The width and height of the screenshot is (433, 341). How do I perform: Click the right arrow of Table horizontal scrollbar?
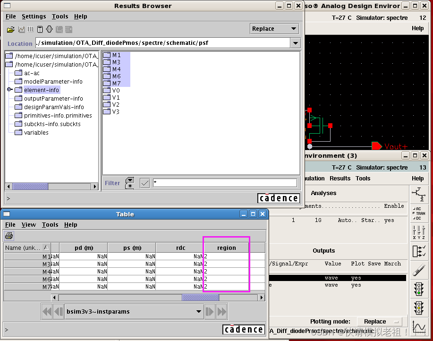tap(262, 298)
